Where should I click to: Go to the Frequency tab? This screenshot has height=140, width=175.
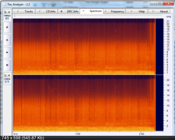pos(114,12)
